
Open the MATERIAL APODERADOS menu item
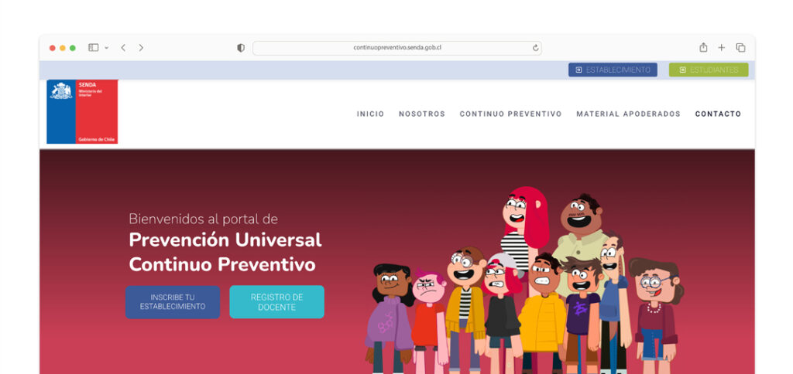point(628,114)
